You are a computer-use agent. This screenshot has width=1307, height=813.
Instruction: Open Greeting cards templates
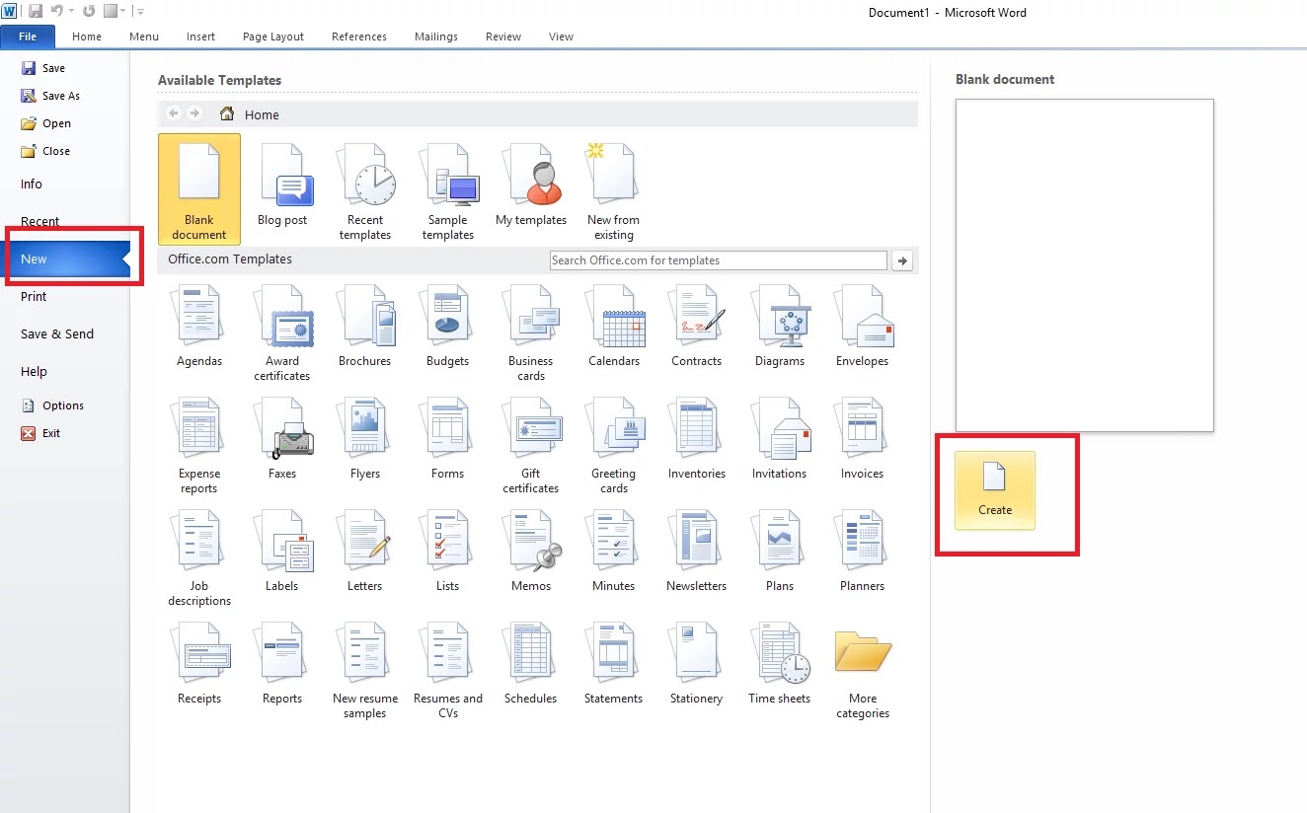[x=614, y=445]
